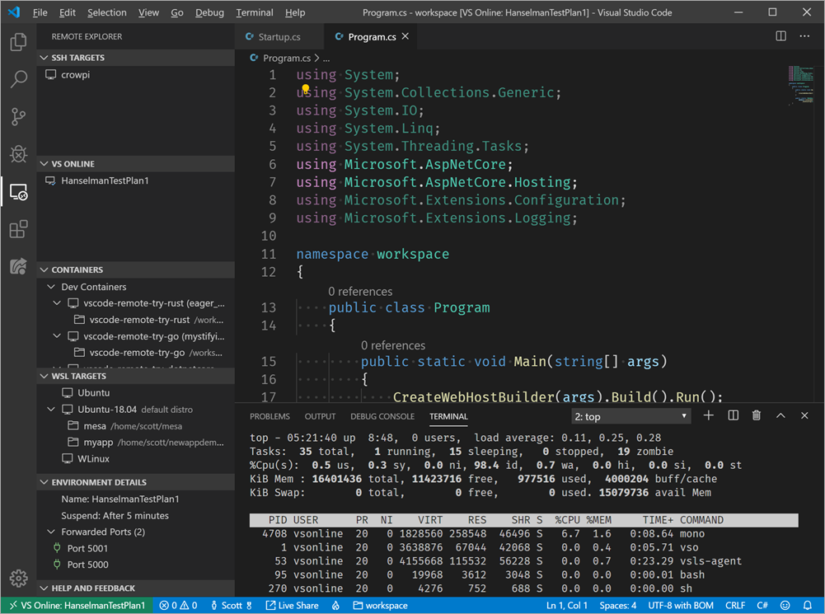The height and width of the screenshot is (614, 825).
Task: Click the editor minimap overview
Action: point(800,84)
